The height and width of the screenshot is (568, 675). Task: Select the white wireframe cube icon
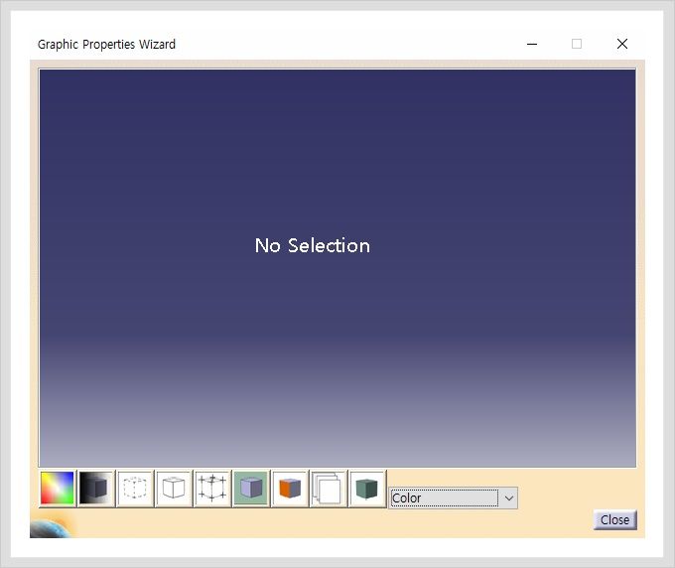[x=174, y=489]
